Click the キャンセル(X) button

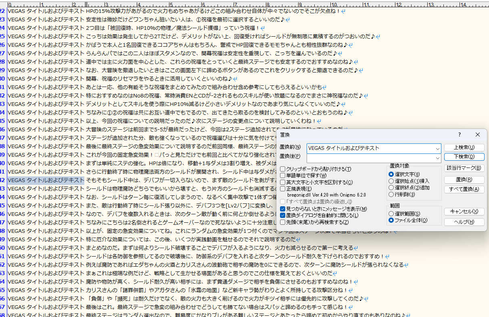(x=464, y=211)
